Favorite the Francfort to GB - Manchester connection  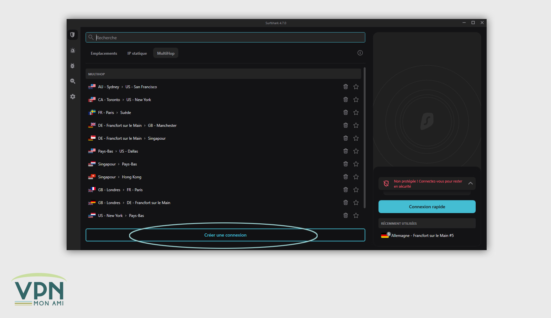(x=356, y=125)
